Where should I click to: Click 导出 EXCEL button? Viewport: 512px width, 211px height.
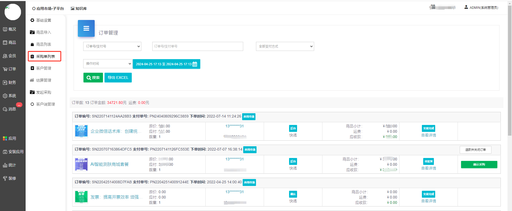click(x=118, y=78)
